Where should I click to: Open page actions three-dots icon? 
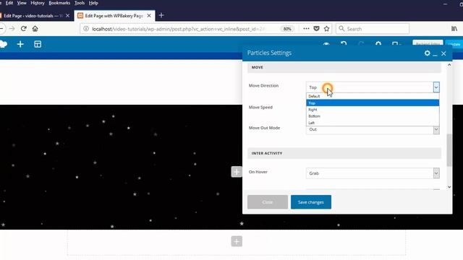pos(306,29)
